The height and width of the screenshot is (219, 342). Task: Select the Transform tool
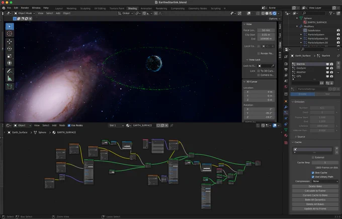coord(10,63)
